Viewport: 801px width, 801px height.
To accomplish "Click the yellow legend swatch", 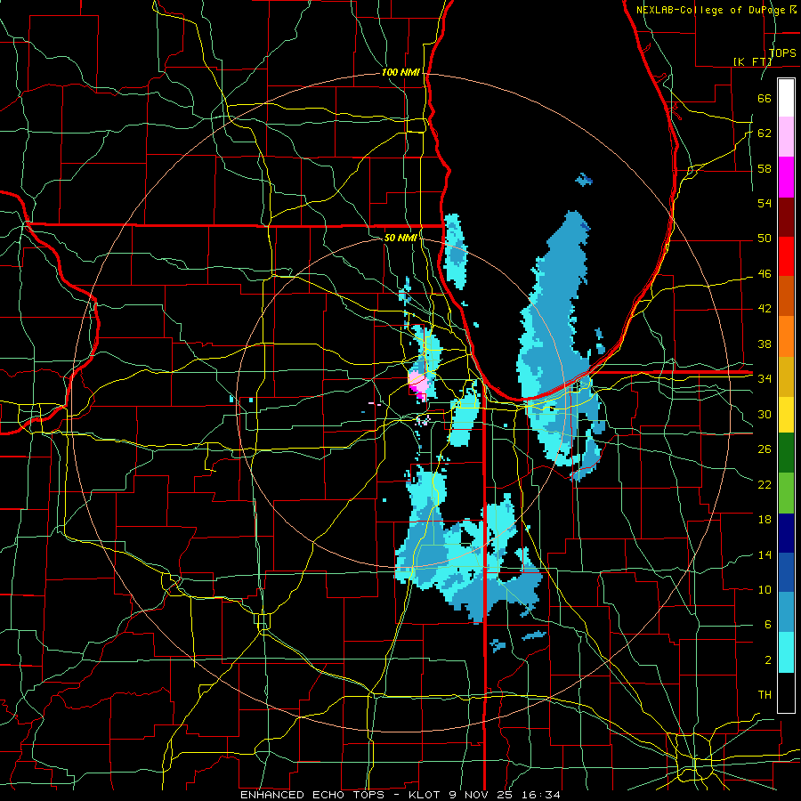I will (x=786, y=414).
